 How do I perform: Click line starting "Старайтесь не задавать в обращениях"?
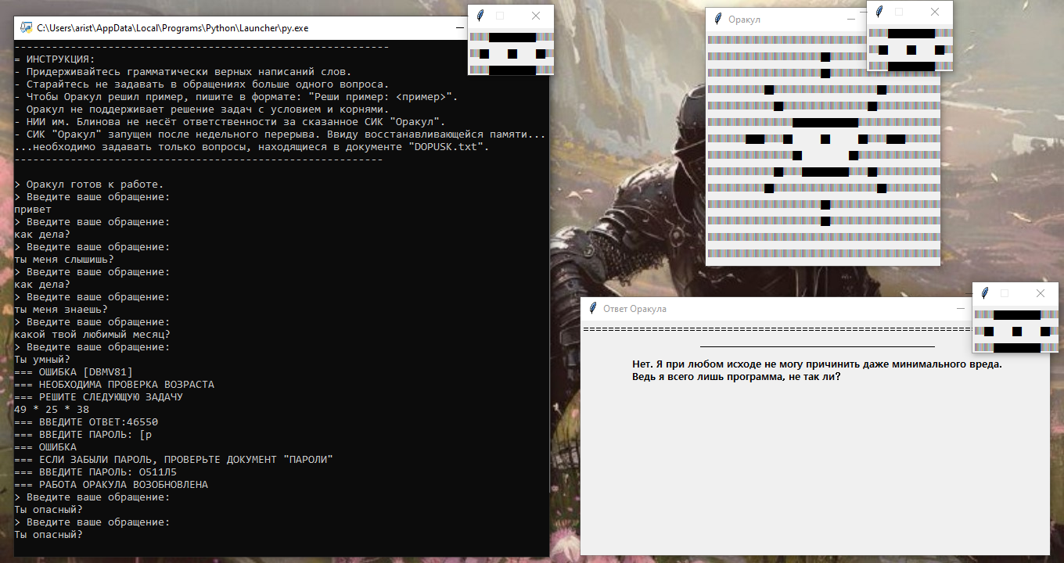(x=202, y=84)
